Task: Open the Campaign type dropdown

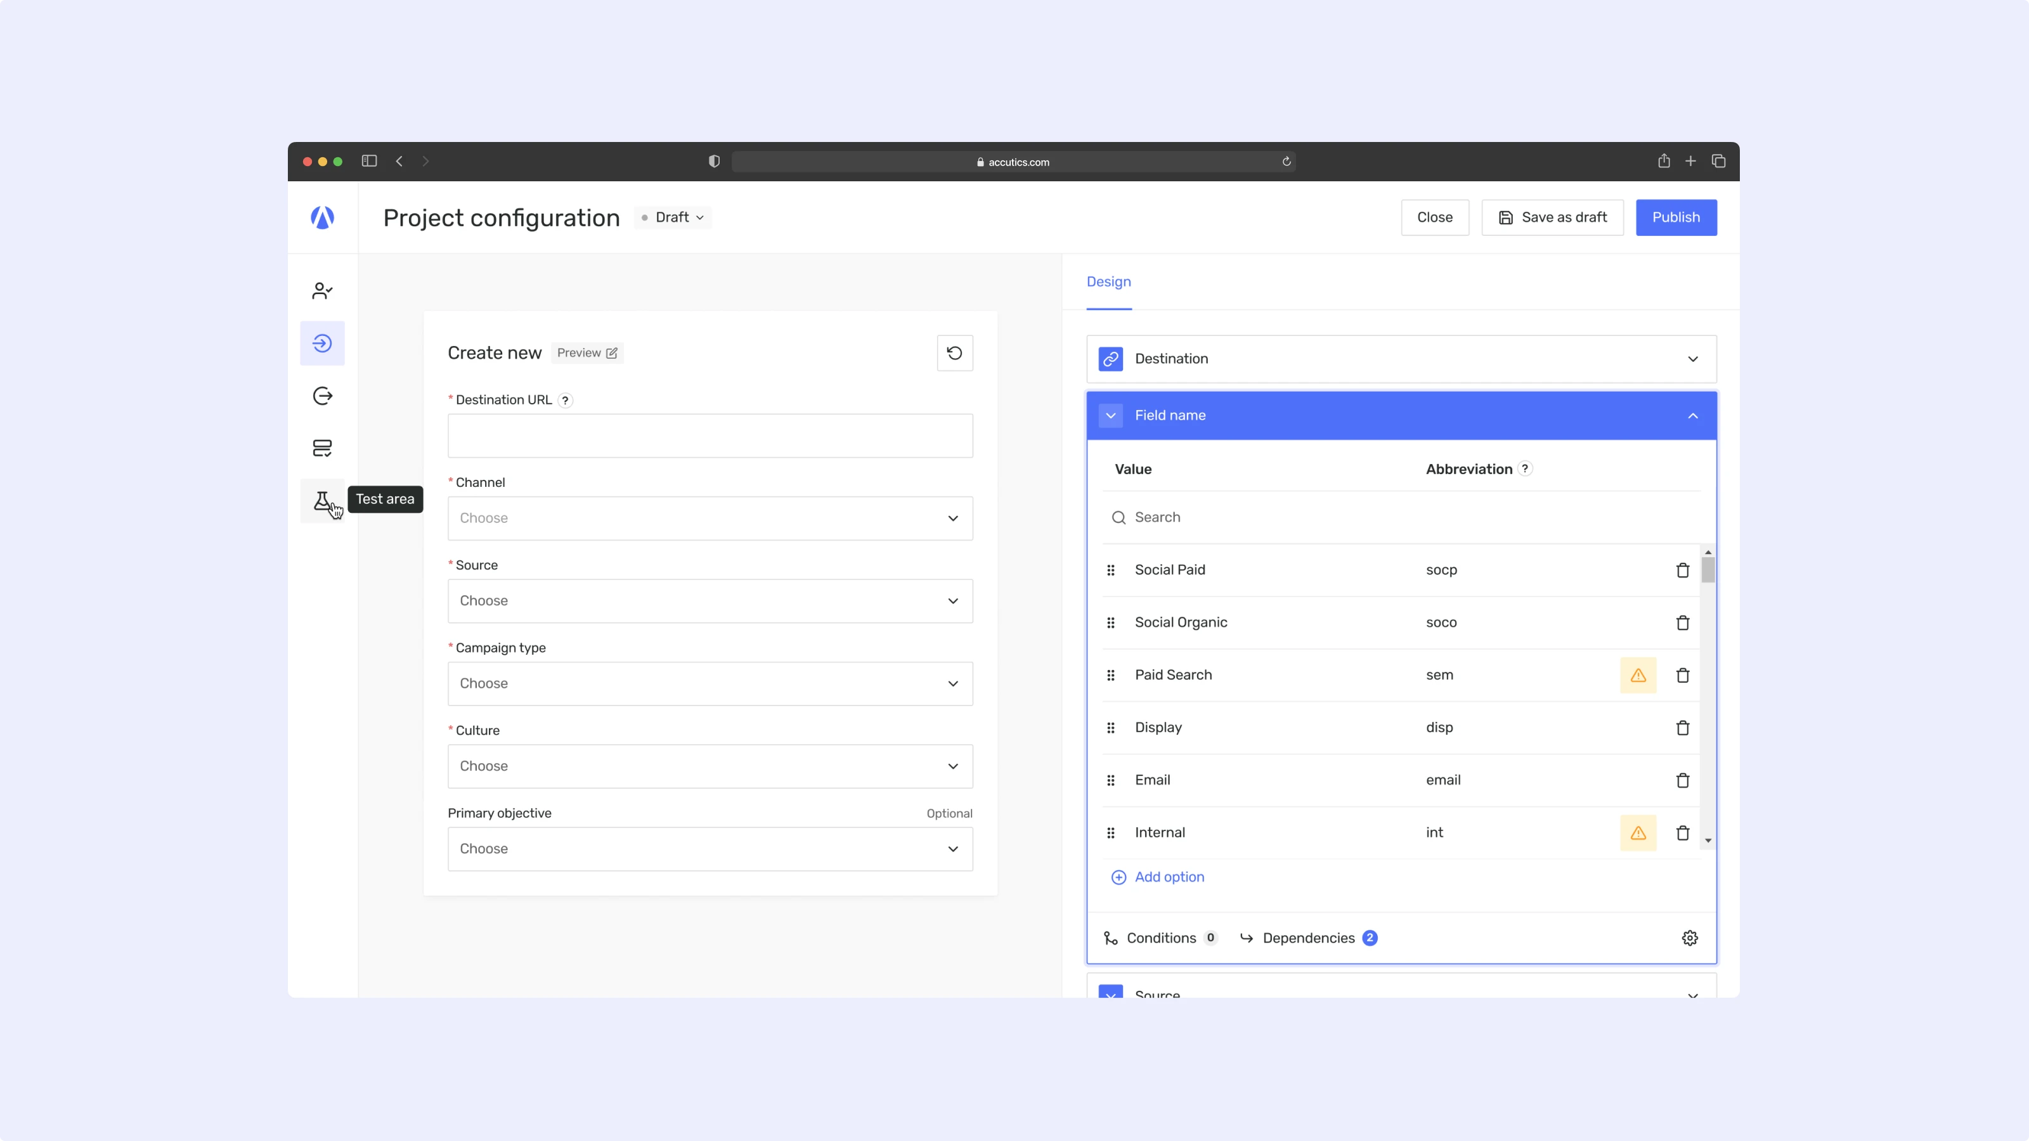Action: [x=710, y=683]
